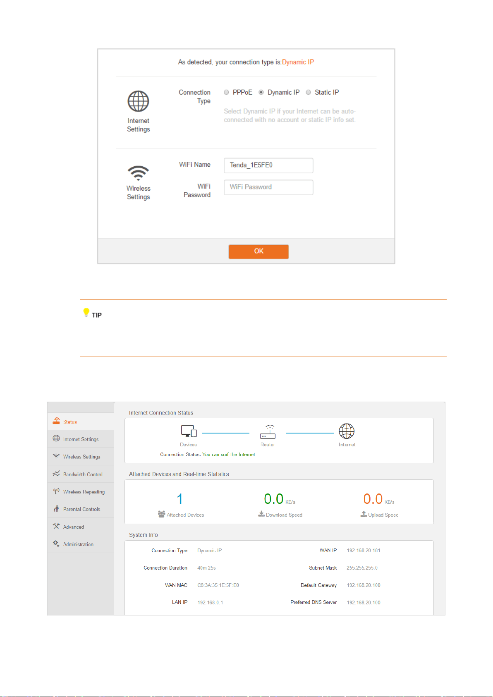Image resolution: width=493 pixels, height=697 pixels.
Task: Click the Internet Settings globe icon in wizard
Action: click(x=138, y=101)
